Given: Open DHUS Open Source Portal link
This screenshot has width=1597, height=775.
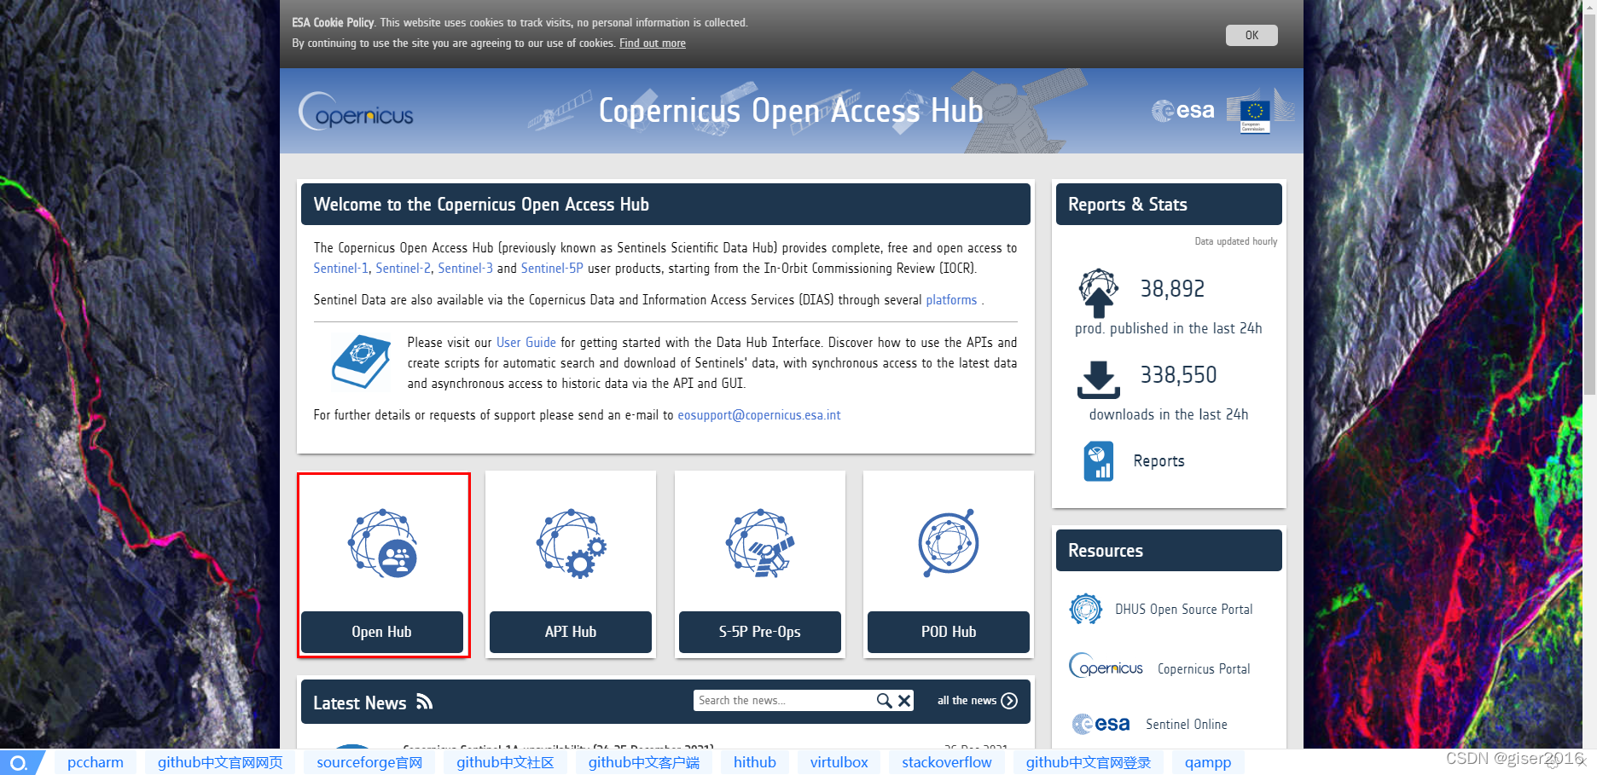Looking at the screenshot, I should 1184,610.
